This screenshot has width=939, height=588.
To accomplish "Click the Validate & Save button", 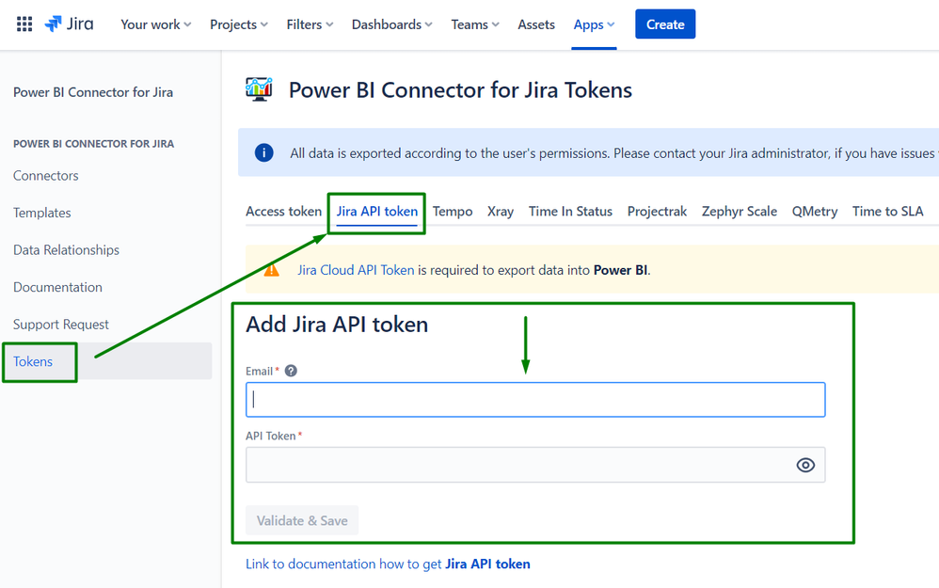I will pos(302,520).
